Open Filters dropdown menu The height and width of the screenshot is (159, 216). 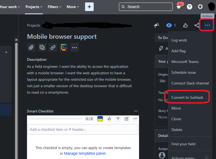55,7
